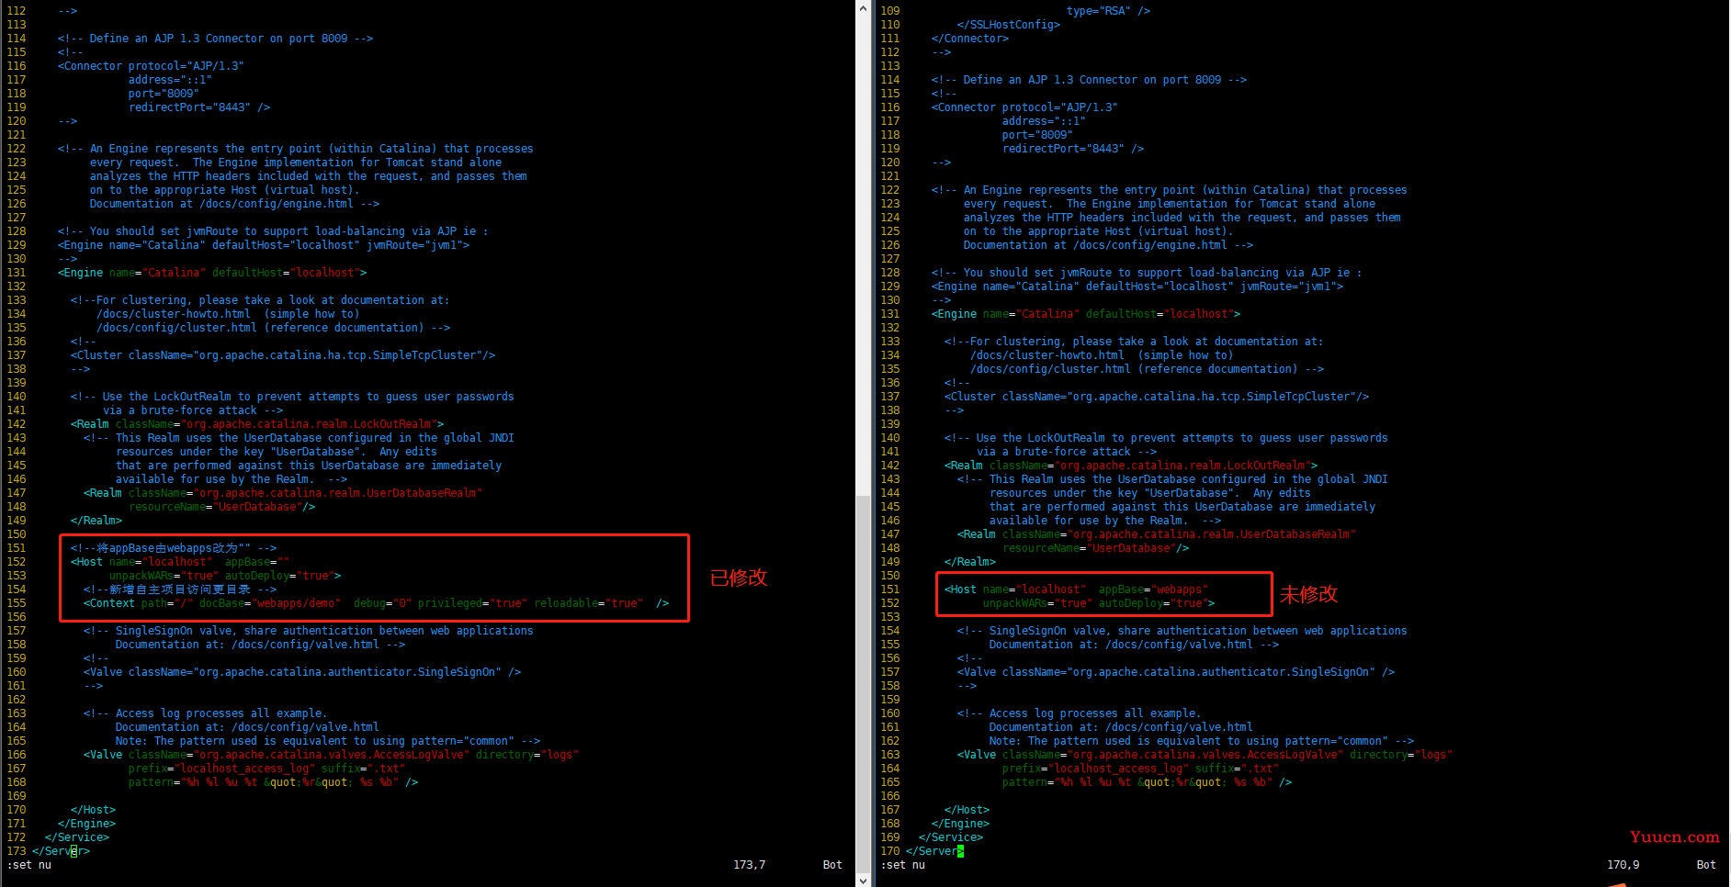Click prefix="localhost_access_log" in left pane
The image size is (1731, 887).
[221, 769]
